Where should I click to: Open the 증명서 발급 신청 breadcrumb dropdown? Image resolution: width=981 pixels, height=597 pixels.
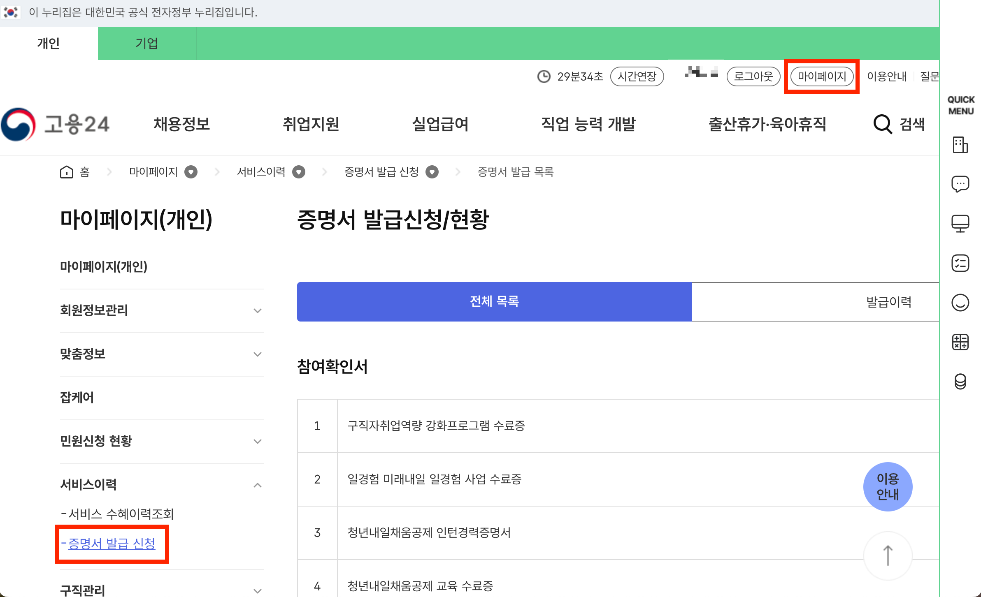click(432, 172)
